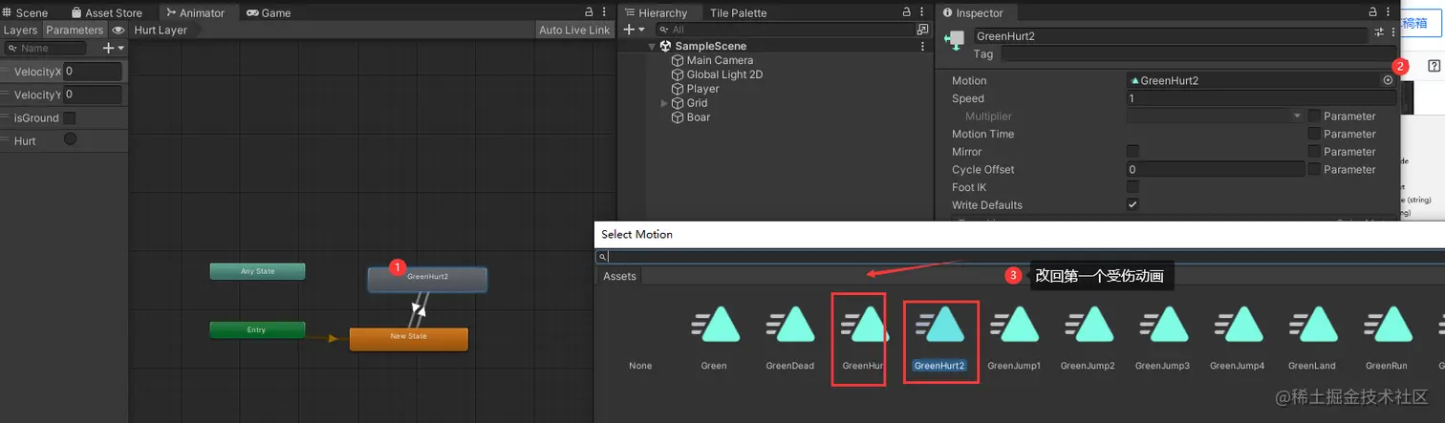Open Inspector preset selector icon
This screenshot has height=423, width=1445.
pos(1379,32)
